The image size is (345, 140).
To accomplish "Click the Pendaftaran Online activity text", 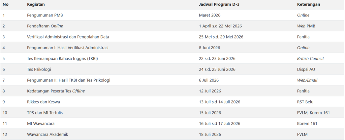I will pyautogui.click(x=45, y=26).
